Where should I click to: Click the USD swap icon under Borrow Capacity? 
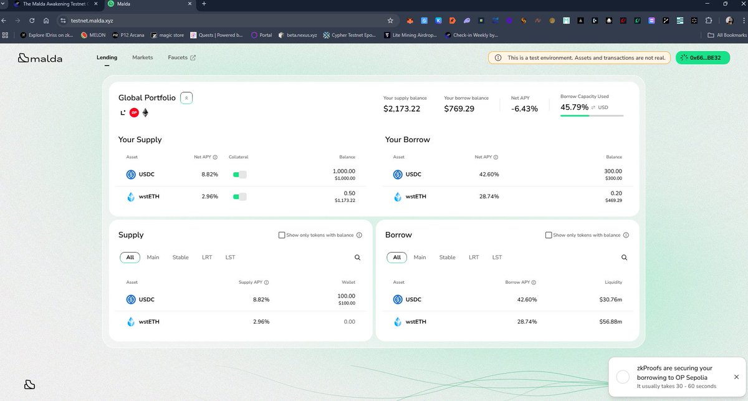(594, 107)
